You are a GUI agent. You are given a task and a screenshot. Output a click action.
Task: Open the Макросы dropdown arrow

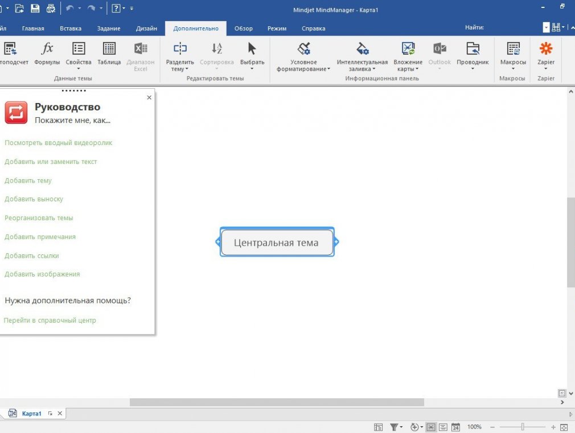[513, 69]
